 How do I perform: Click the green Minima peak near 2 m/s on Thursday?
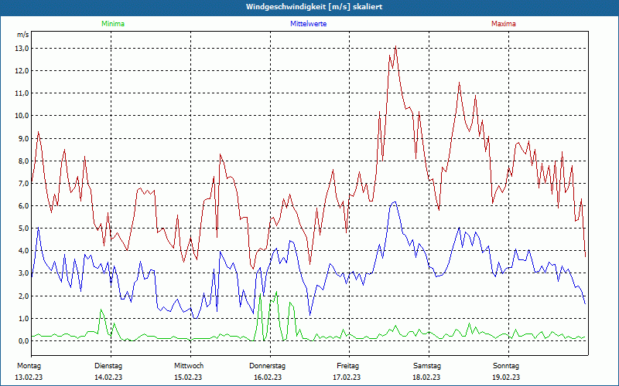[276, 292]
